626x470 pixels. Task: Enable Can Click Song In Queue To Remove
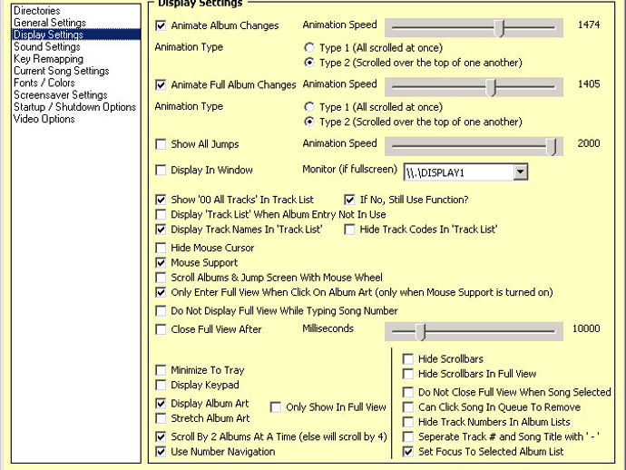point(407,407)
